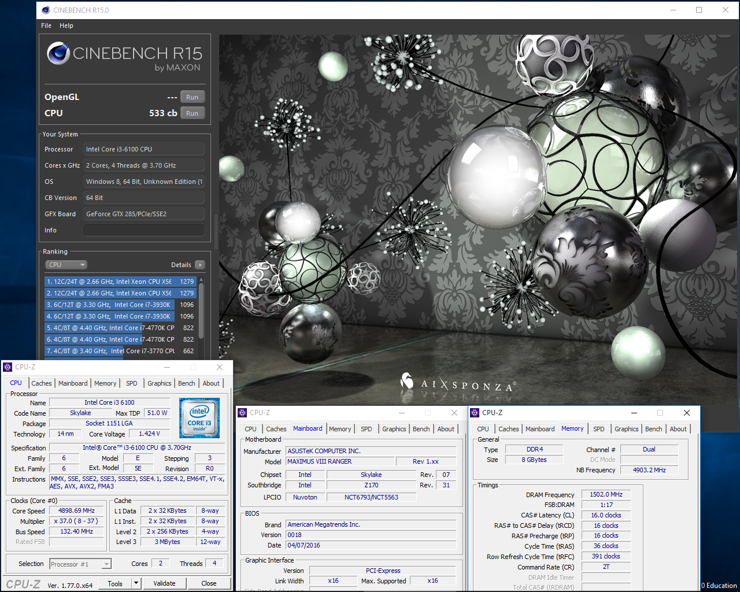Select Bench tab in right CPU-Z Memory window
Viewport: 740px width, 592px height.
(654, 429)
